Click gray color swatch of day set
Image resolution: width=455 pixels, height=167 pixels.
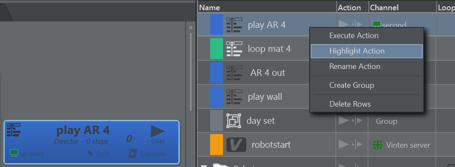coord(217,121)
